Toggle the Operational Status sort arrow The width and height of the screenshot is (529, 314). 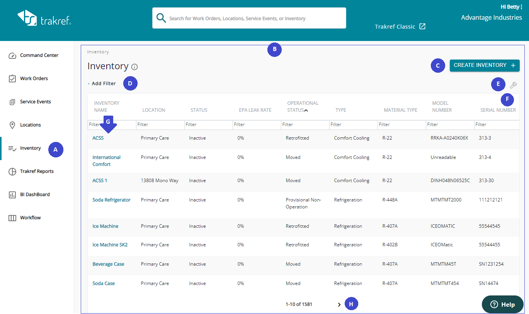click(x=306, y=110)
